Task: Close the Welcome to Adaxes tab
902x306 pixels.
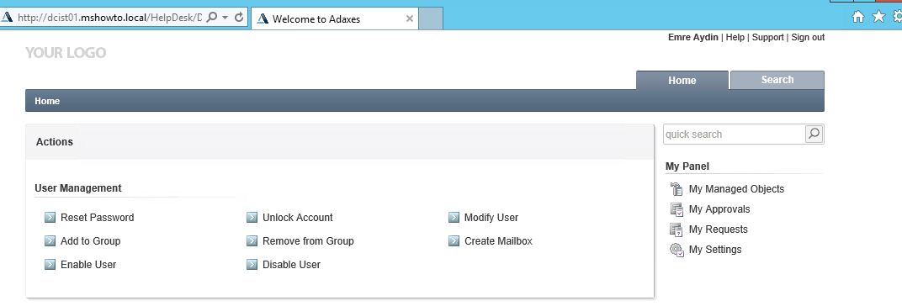Action: pyautogui.click(x=410, y=18)
